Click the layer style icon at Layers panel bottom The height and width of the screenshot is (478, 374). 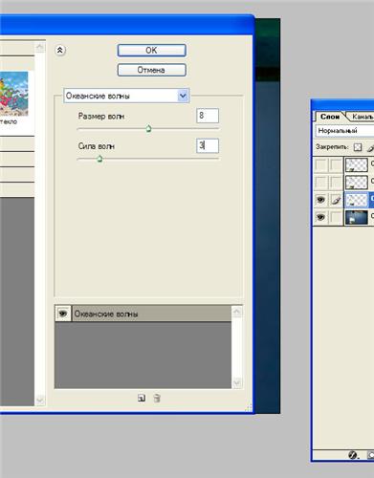(x=353, y=455)
